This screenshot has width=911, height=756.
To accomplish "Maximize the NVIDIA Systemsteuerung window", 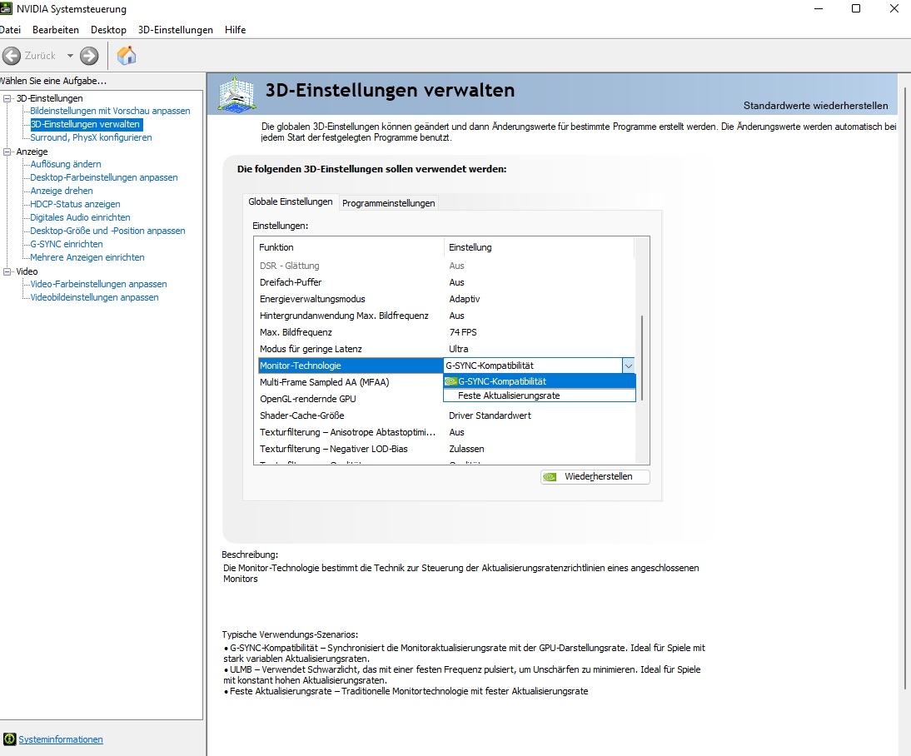I will point(856,8).
